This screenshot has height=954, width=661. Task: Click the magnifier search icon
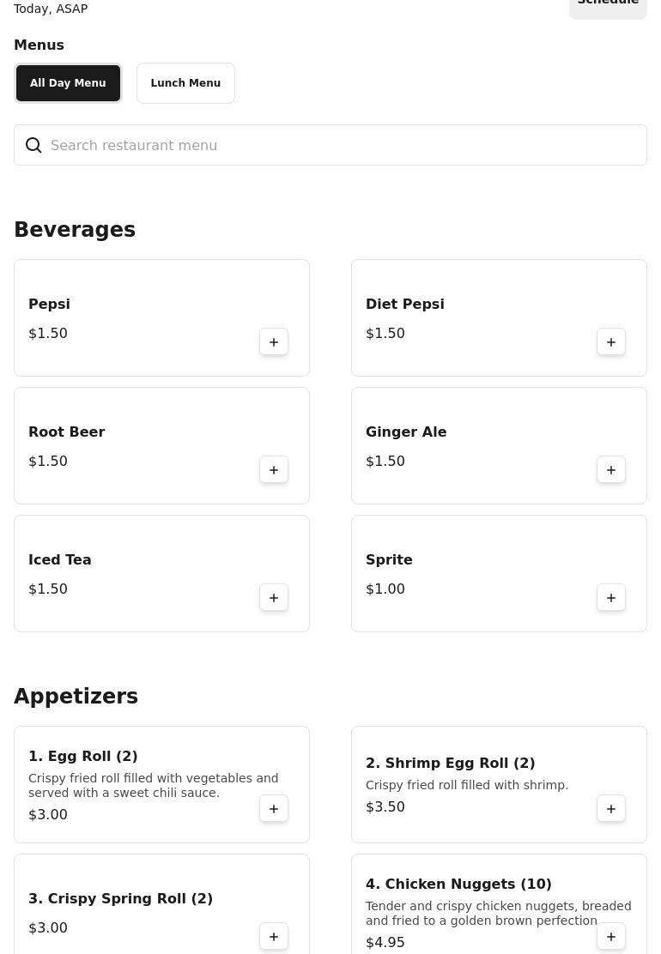pos(33,146)
